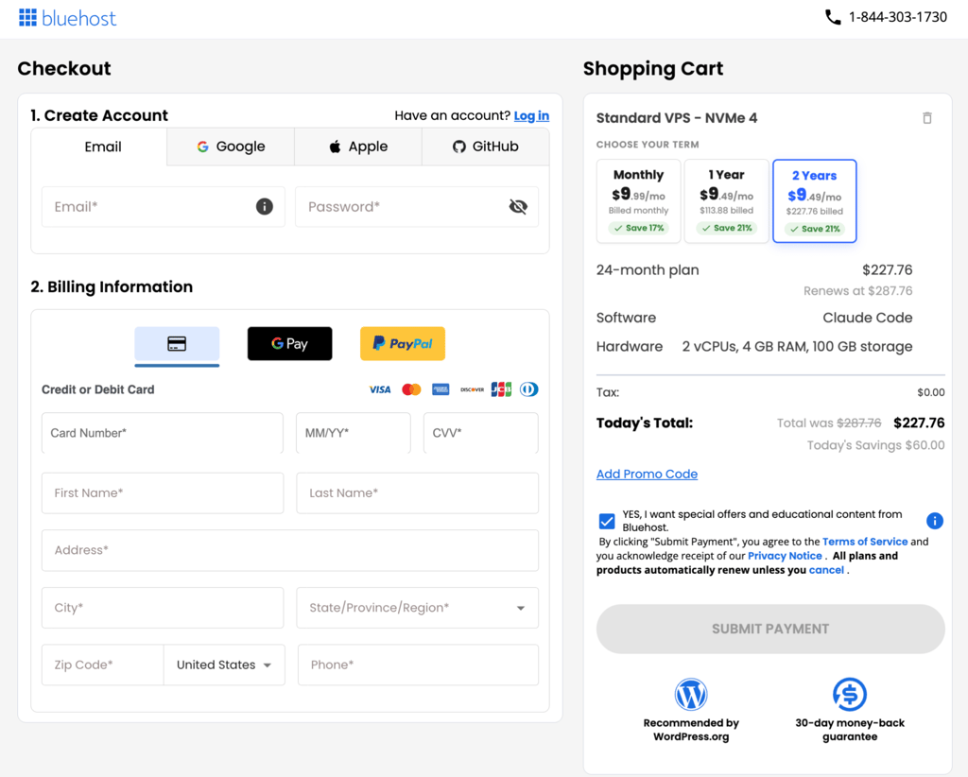Switch to the Apple signup tab
Viewport: 968px width, 777px height.
(358, 147)
